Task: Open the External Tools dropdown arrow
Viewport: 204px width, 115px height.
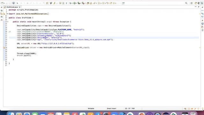Action: click(x=85, y=3)
